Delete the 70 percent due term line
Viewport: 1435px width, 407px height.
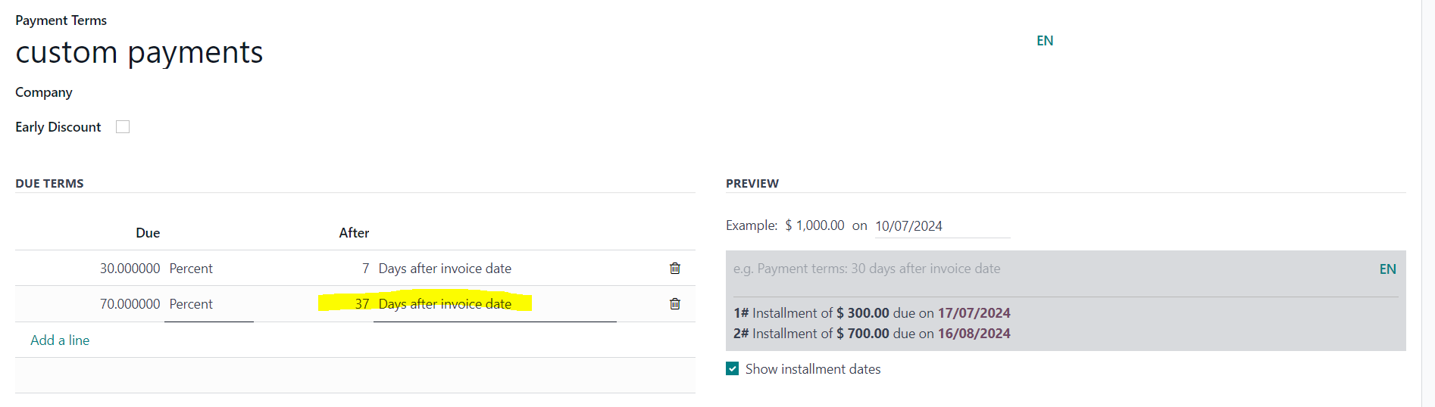[675, 304]
